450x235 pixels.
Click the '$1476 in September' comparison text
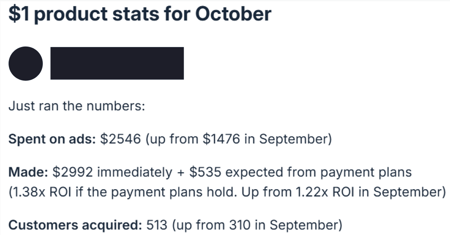[265, 139]
